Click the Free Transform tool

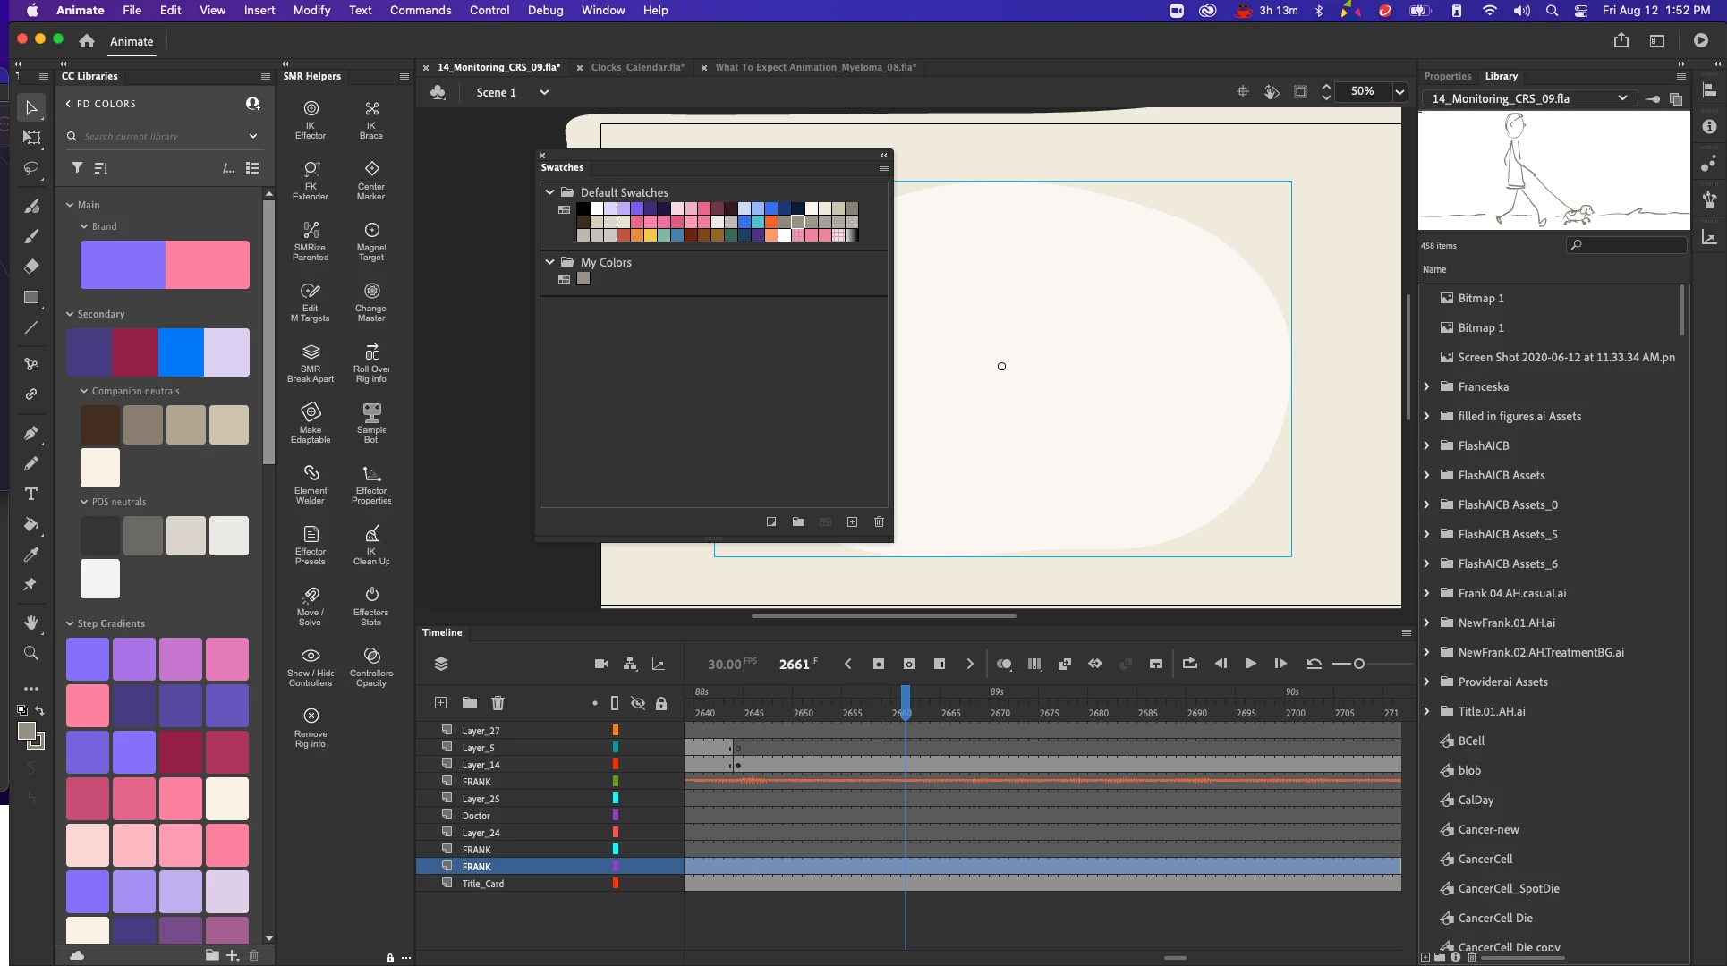pos(31,138)
